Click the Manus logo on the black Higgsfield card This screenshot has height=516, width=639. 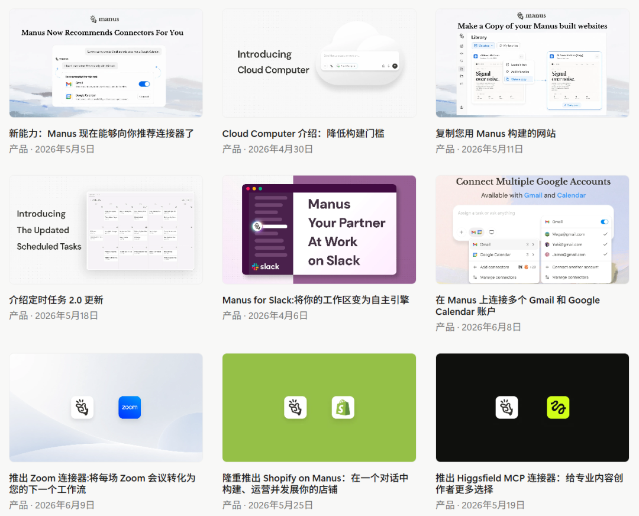(x=506, y=407)
